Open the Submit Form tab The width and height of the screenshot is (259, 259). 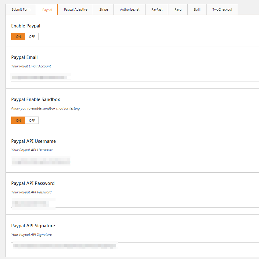pyautogui.click(x=21, y=9)
